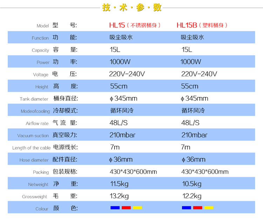Viewport: 263px width, 222px height.
Task: Click 1000W power for HL15
Action: (120, 62)
